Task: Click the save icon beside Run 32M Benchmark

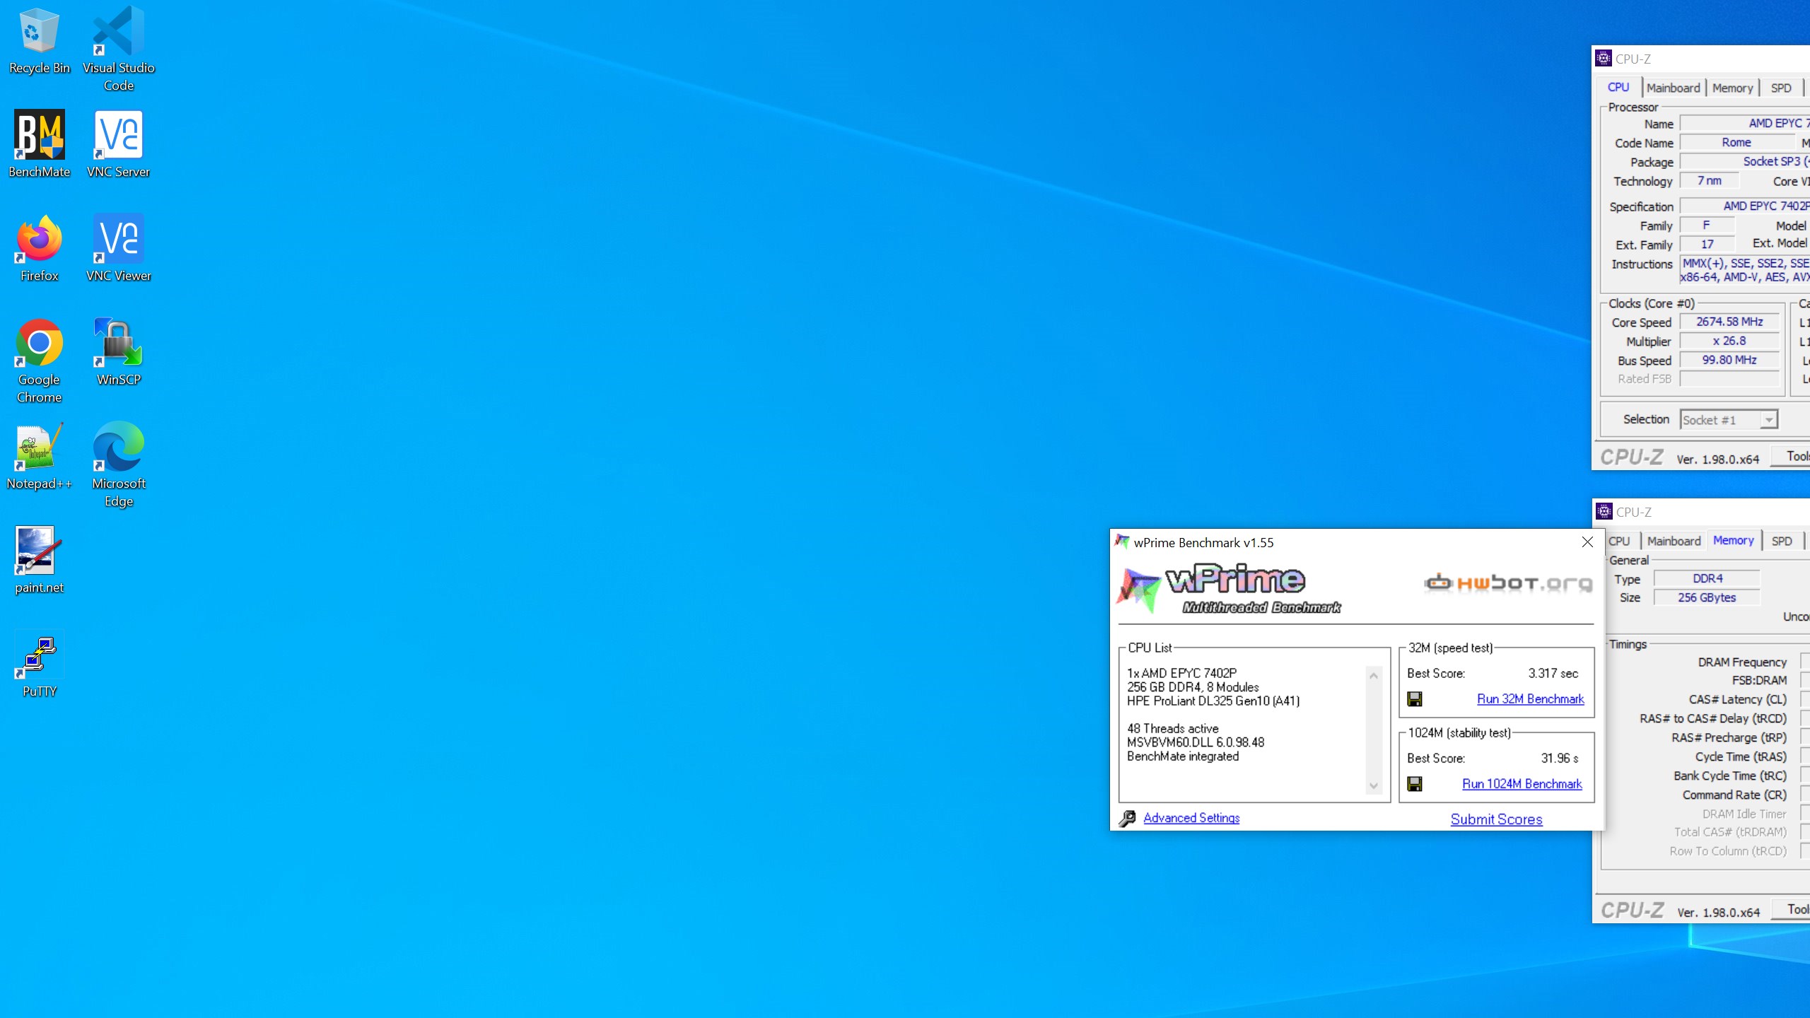Action: click(x=1415, y=699)
